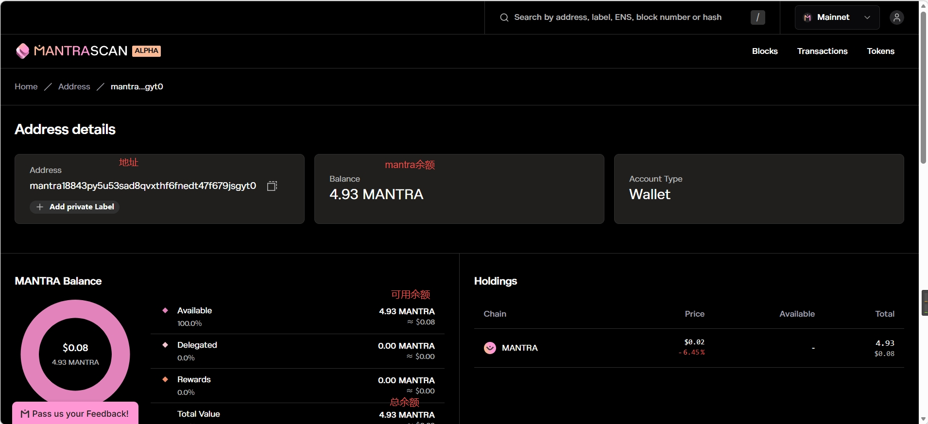Click the Available 4.93 MANTRA amount
928x424 pixels.
coord(407,311)
